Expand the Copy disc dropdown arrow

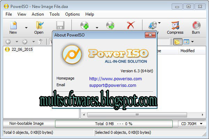click(159, 23)
